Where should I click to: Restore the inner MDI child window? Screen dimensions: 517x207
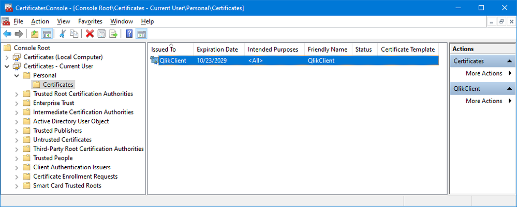[x=501, y=22]
